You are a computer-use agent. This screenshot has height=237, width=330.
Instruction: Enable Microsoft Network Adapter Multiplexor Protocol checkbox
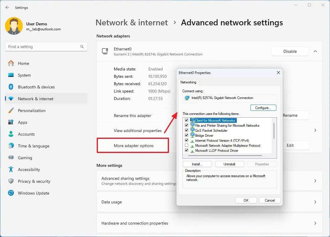point(186,146)
